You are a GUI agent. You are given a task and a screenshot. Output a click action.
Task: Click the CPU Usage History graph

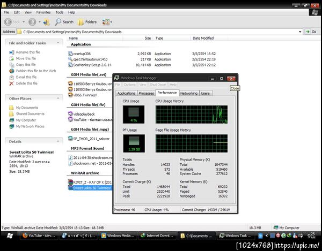(192, 115)
